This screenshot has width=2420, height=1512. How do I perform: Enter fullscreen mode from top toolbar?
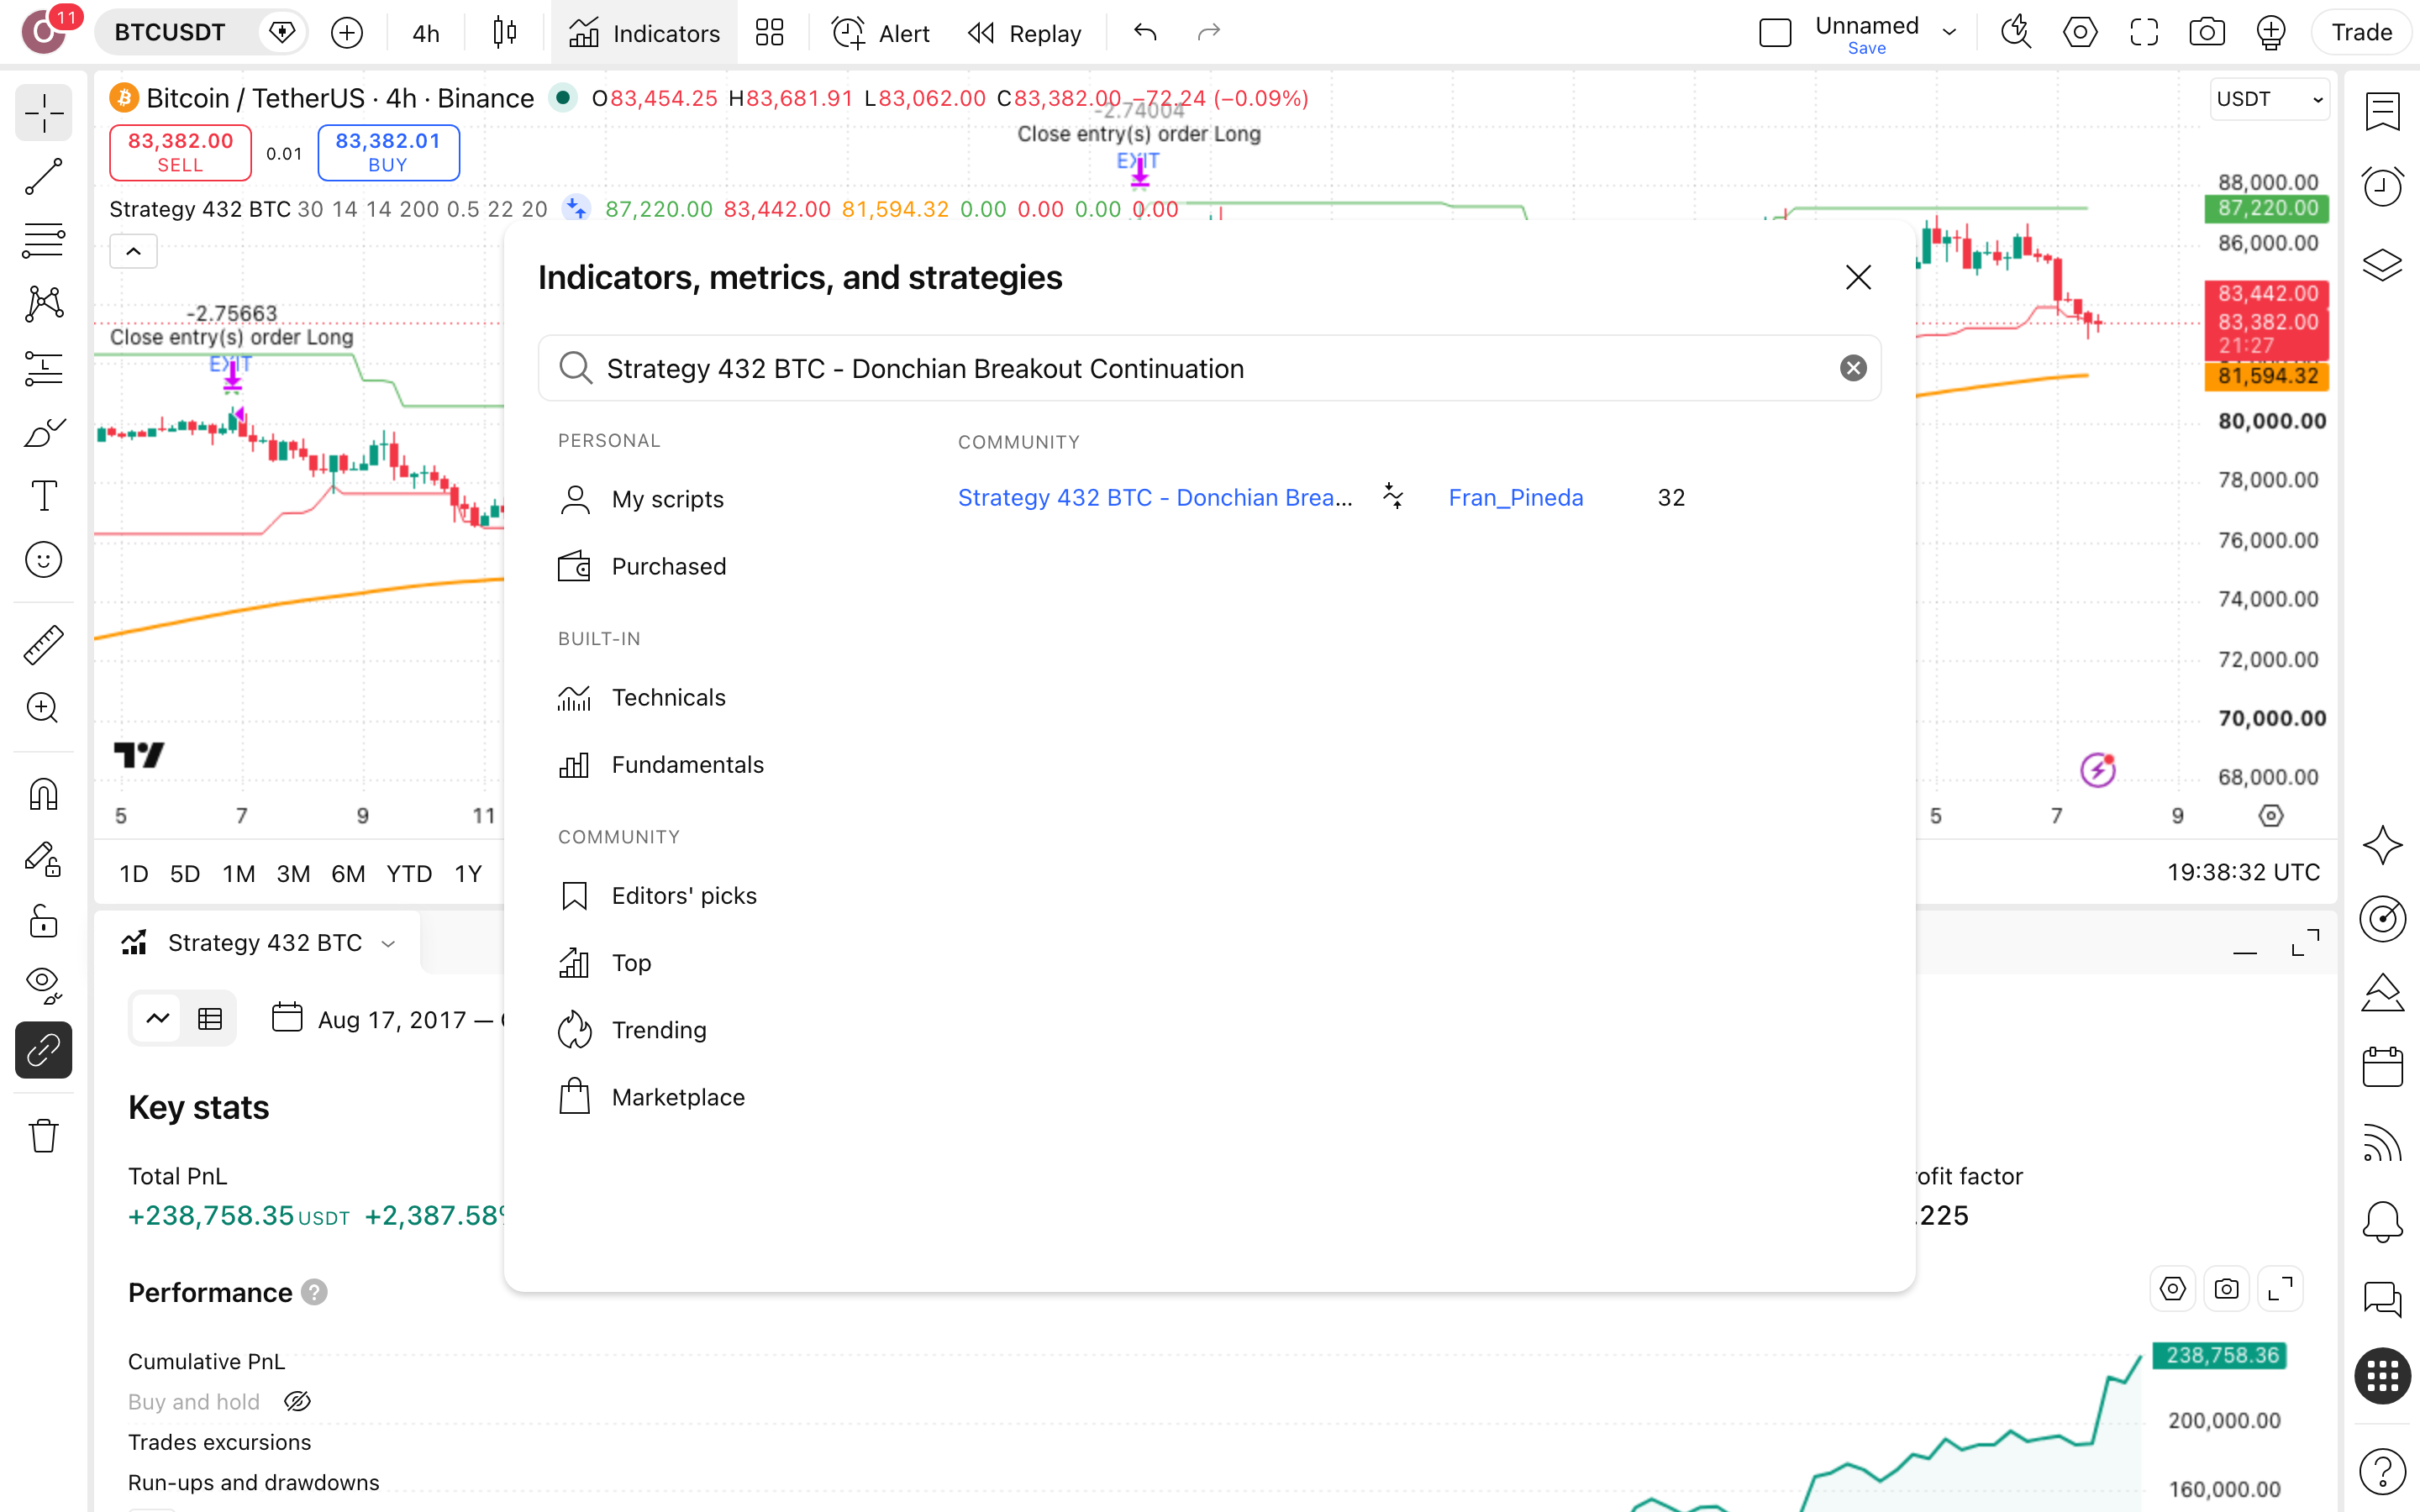tap(2143, 33)
